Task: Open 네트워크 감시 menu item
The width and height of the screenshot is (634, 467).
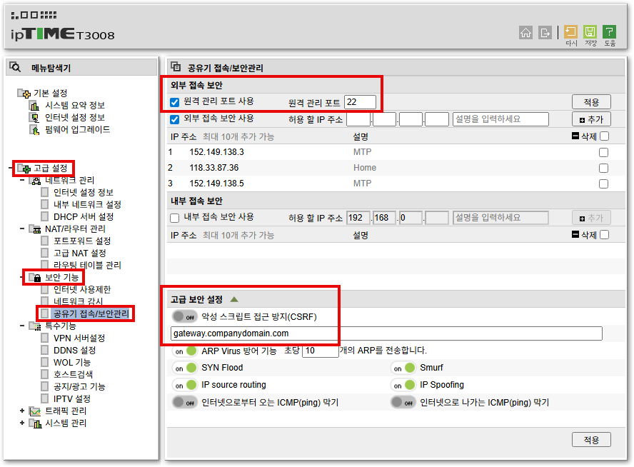Action: pos(78,301)
